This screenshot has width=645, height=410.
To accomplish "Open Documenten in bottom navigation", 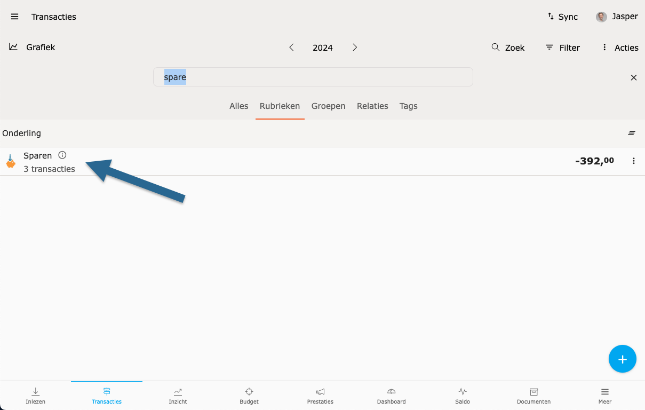I will pos(533,396).
